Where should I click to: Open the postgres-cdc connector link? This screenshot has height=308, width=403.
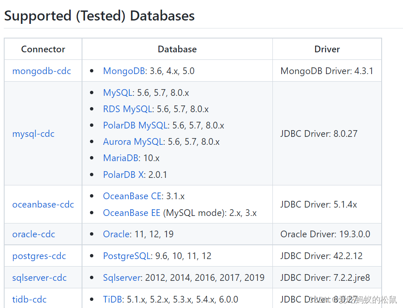point(39,256)
